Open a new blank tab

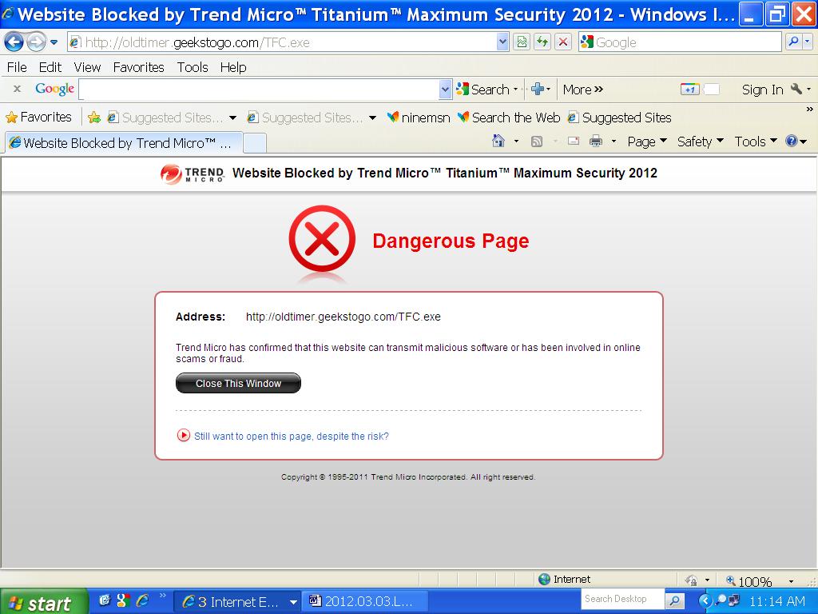[255, 143]
